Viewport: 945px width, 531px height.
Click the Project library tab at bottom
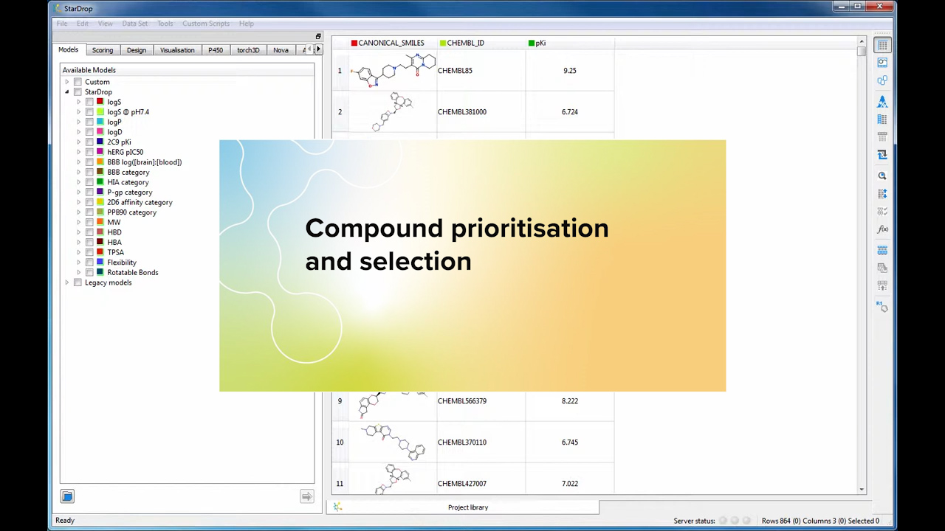467,507
